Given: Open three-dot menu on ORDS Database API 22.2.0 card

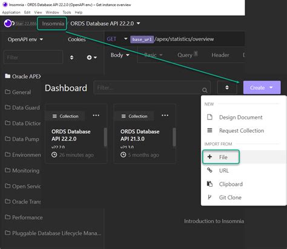Looking at the screenshot, I should 96,115.
